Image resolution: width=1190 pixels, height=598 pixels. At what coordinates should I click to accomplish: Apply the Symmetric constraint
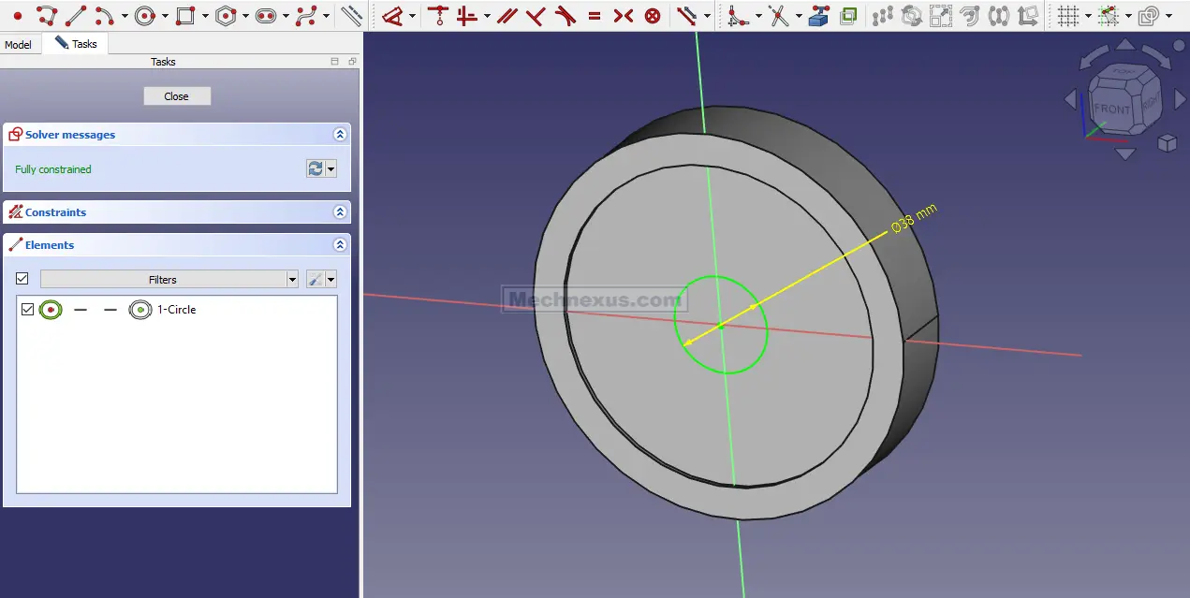coord(623,15)
